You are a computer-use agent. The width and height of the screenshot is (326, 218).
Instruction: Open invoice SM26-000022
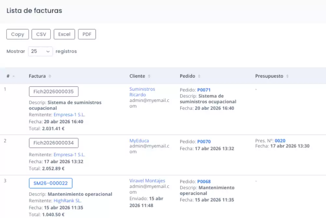(x=51, y=183)
